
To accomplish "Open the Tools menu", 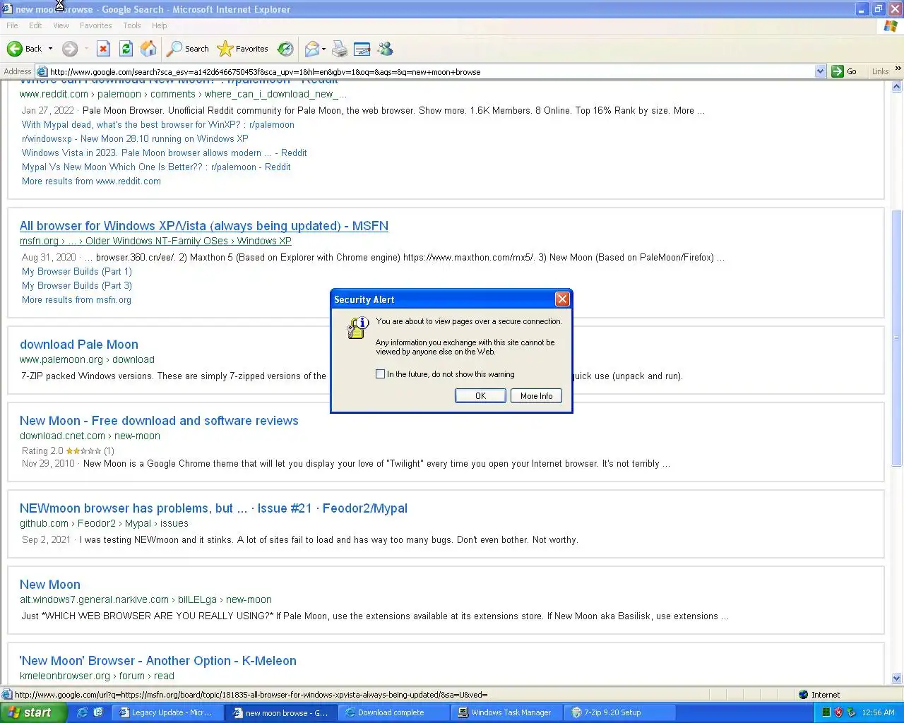I will (x=131, y=25).
